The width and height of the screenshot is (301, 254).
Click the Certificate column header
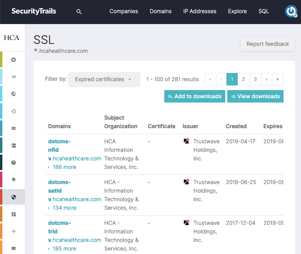click(162, 126)
